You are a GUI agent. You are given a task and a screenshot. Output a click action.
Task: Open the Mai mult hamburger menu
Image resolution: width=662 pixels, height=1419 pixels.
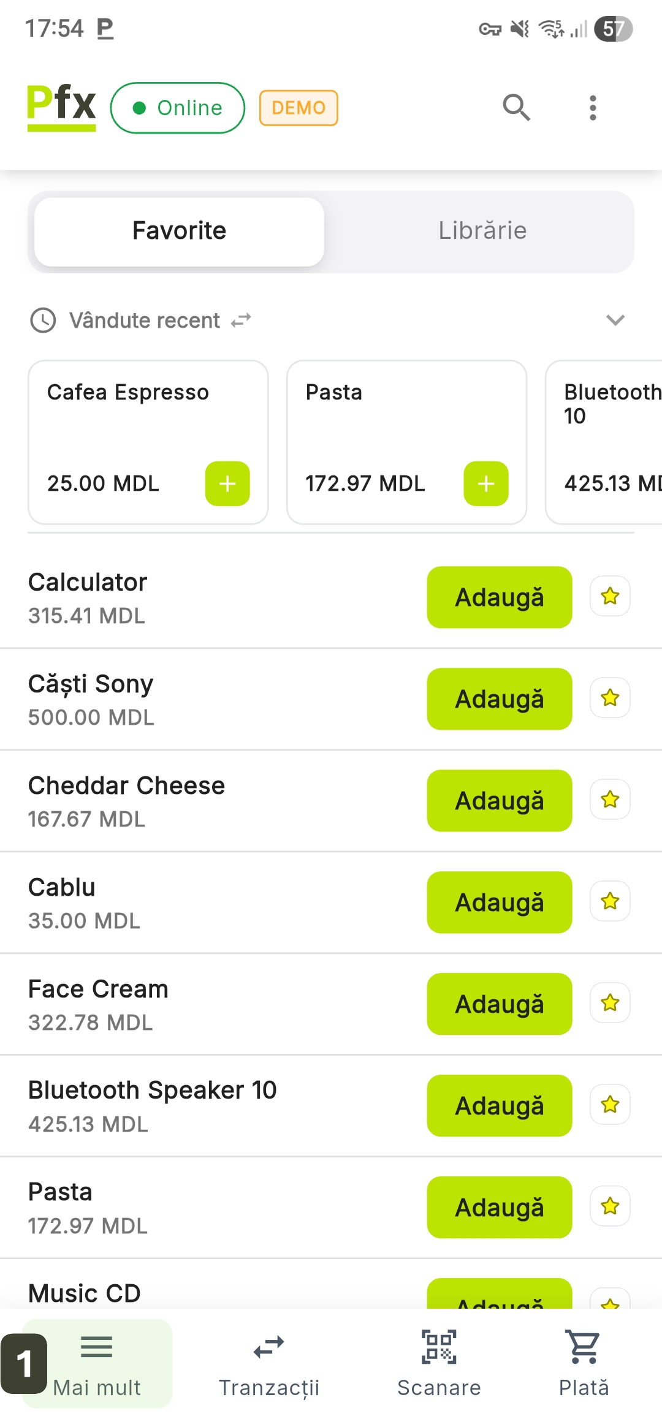pos(97,1363)
